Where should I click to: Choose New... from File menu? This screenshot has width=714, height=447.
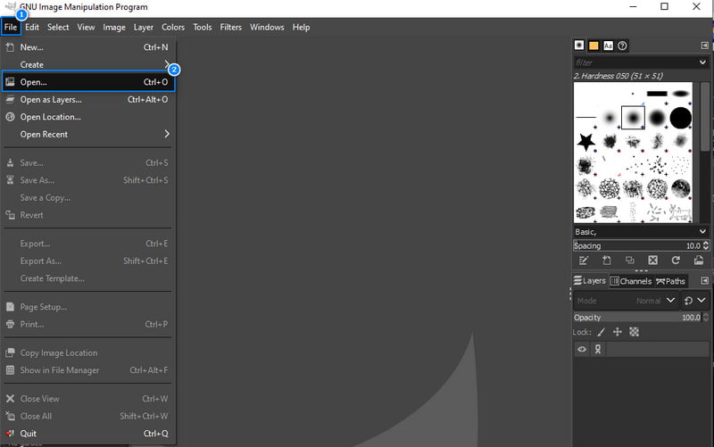click(88, 47)
